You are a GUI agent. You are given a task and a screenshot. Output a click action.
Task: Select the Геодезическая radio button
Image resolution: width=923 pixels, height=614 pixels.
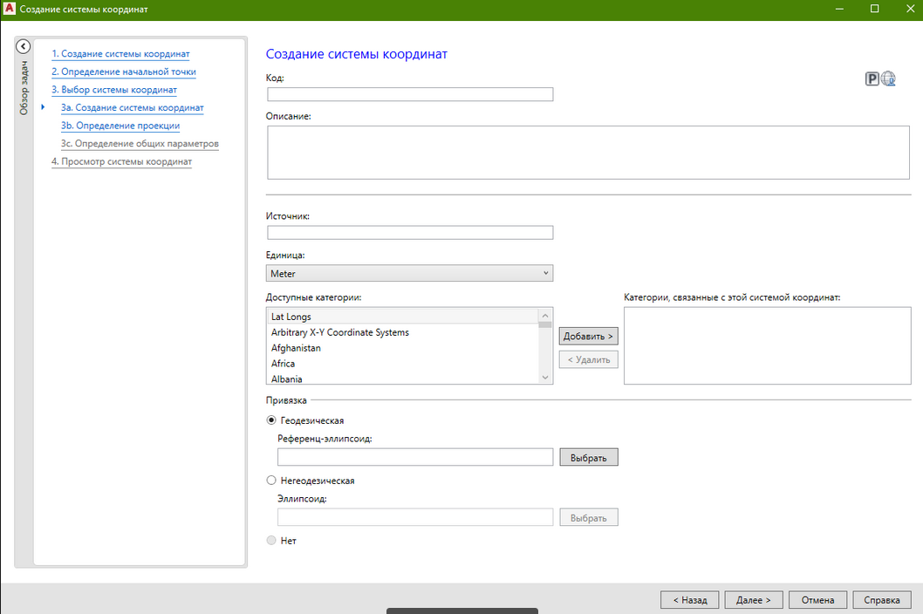[271, 420]
